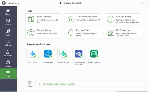Open Video Converter Ultimate product

click(79, 54)
